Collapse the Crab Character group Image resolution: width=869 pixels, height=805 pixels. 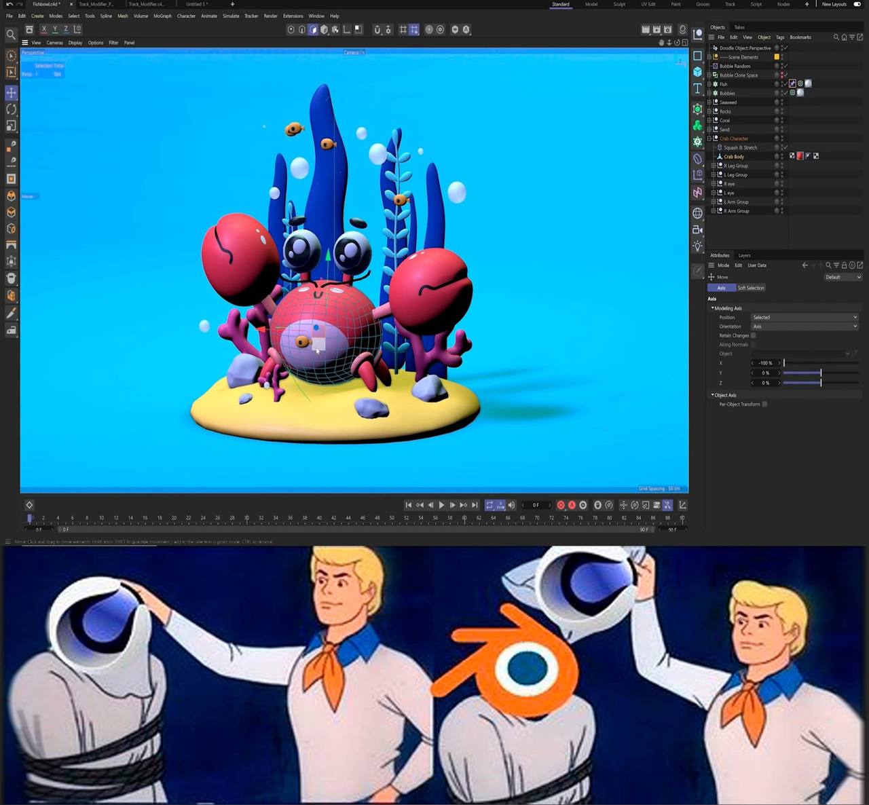coord(709,138)
